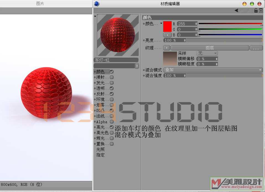Adjust the 混合强度 slider
The width and height of the screenshot is (265, 192).
tap(224, 75)
